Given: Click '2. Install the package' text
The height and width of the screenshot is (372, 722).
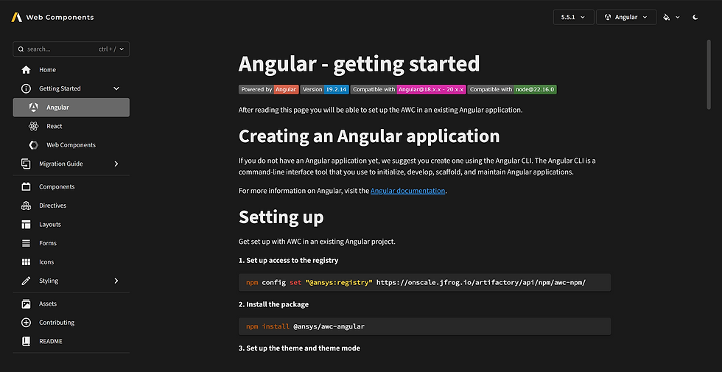Looking at the screenshot, I should pyautogui.click(x=273, y=304).
